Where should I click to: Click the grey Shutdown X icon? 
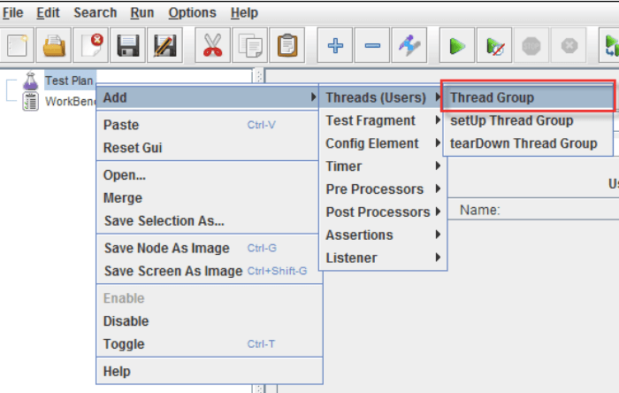pyautogui.click(x=569, y=45)
